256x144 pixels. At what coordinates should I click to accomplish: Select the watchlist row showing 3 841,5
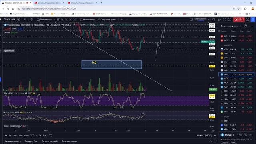point(236,125)
